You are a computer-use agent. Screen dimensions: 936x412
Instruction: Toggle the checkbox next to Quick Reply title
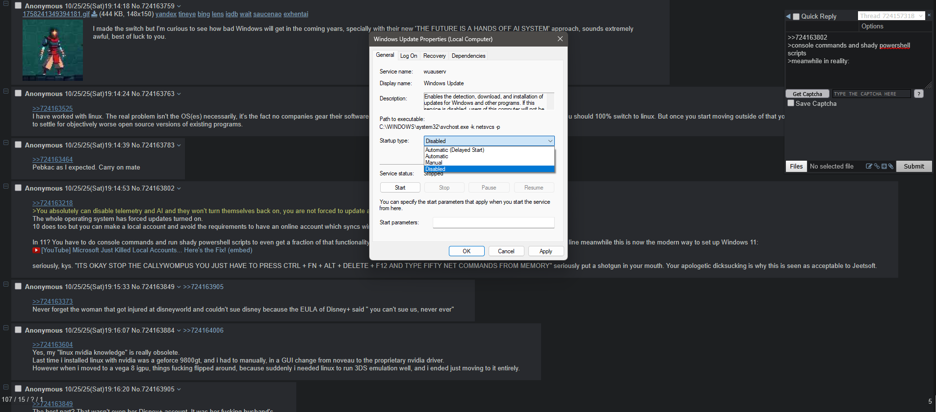[x=796, y=16]
